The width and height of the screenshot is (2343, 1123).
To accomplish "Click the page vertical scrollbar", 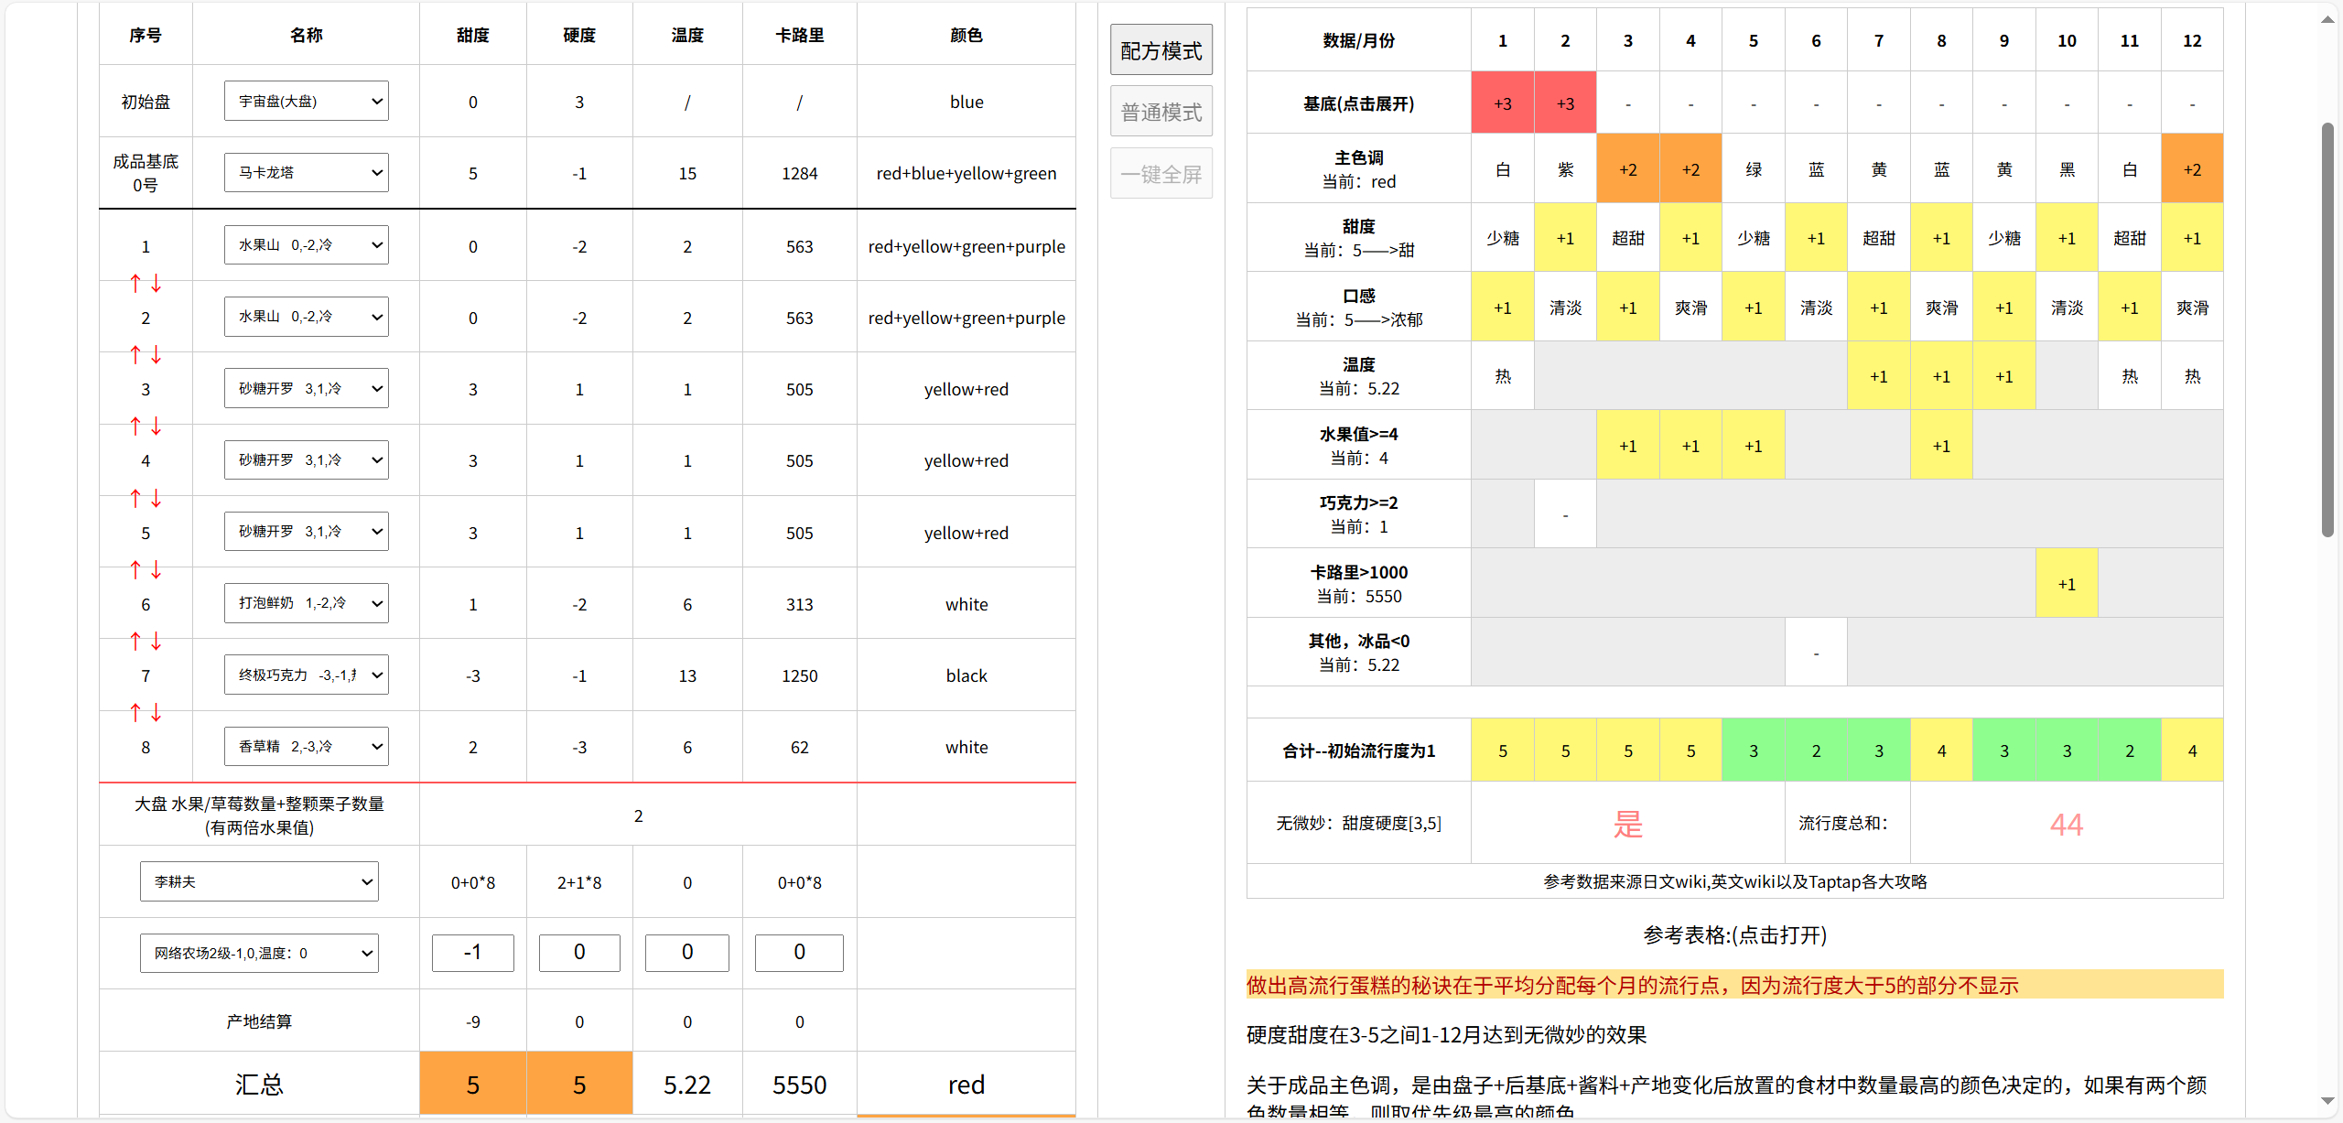I will click(2327, 329).
